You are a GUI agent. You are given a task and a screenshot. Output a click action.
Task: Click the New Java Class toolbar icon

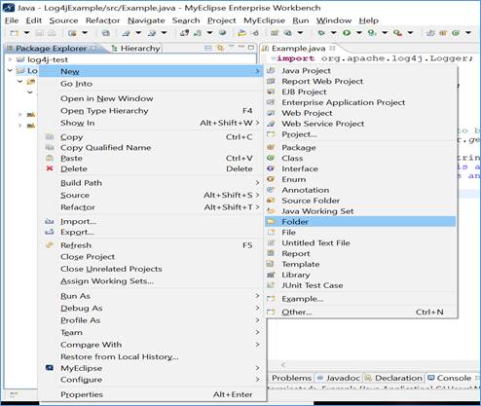(456, 33)
